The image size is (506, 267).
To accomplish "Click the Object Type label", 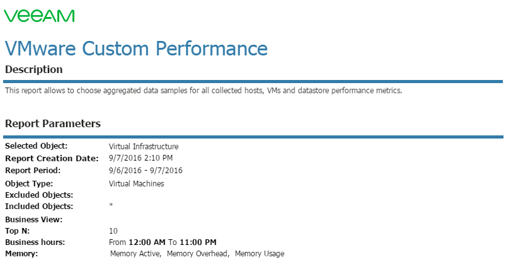I will [29, 183].
